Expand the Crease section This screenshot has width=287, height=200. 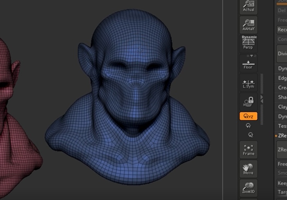pyautogui.click(x=282, y=88)
